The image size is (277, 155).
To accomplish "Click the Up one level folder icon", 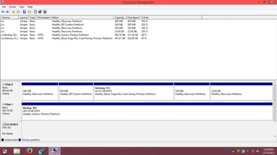I will point(13,12).
